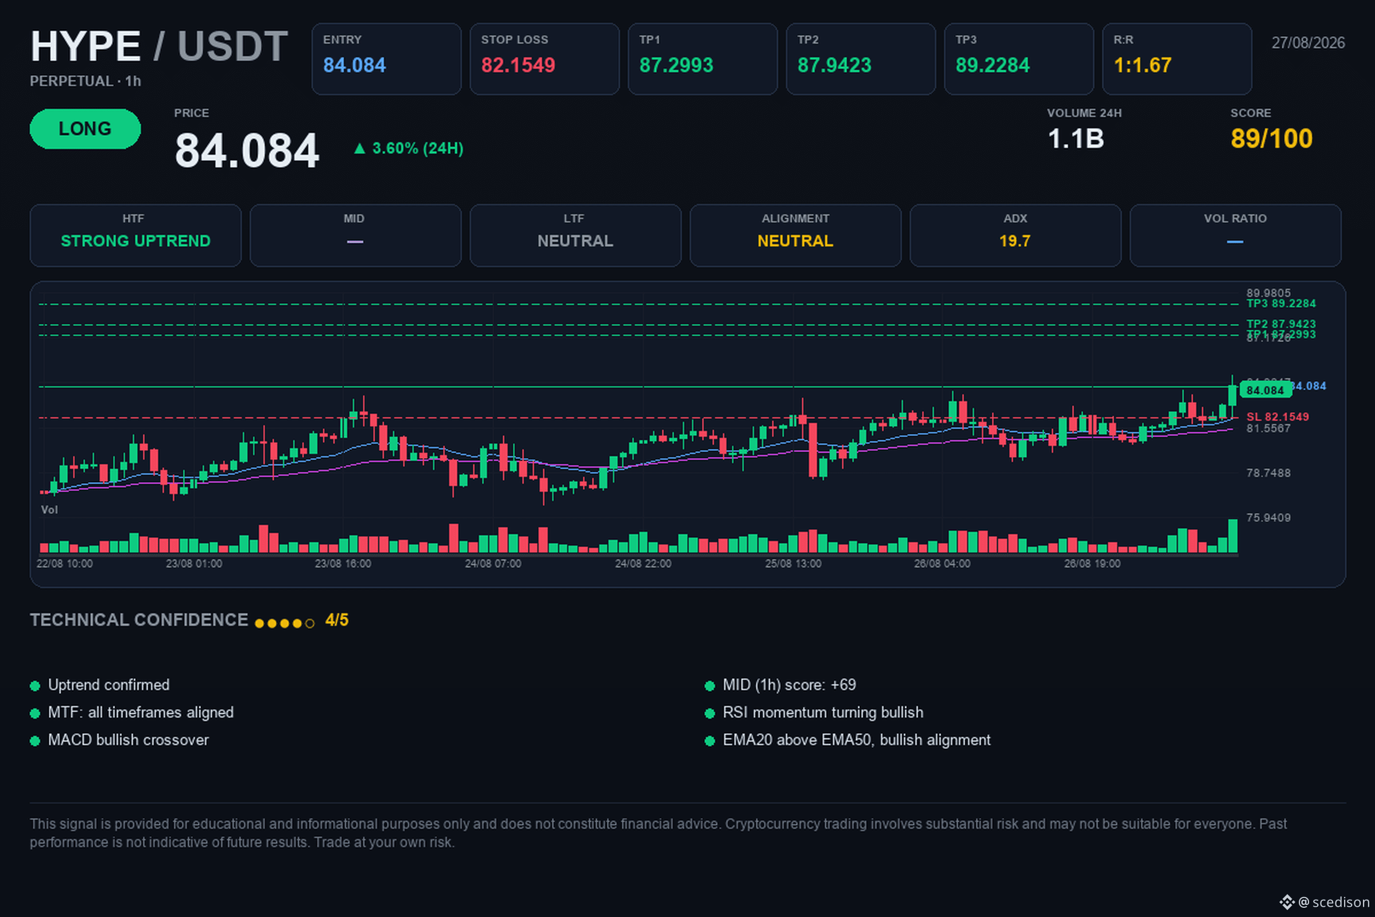The width and height of the screenshot is (1375, 917).
Task: Click the 81.5567 price axis label
Action: click(1268, 429)
